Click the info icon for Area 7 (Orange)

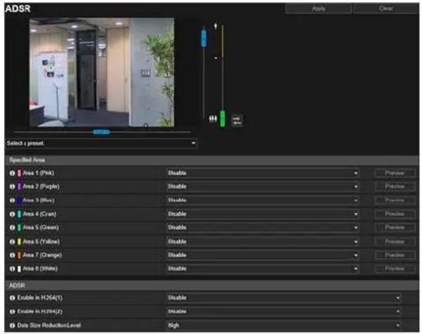click(x=13, y=255)
